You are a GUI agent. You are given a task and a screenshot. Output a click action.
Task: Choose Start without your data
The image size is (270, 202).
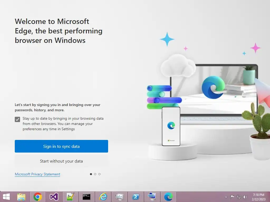coord(61,161)
